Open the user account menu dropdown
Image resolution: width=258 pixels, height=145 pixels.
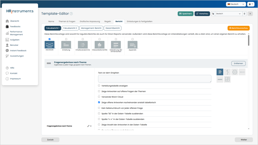(x=251, y=4)
